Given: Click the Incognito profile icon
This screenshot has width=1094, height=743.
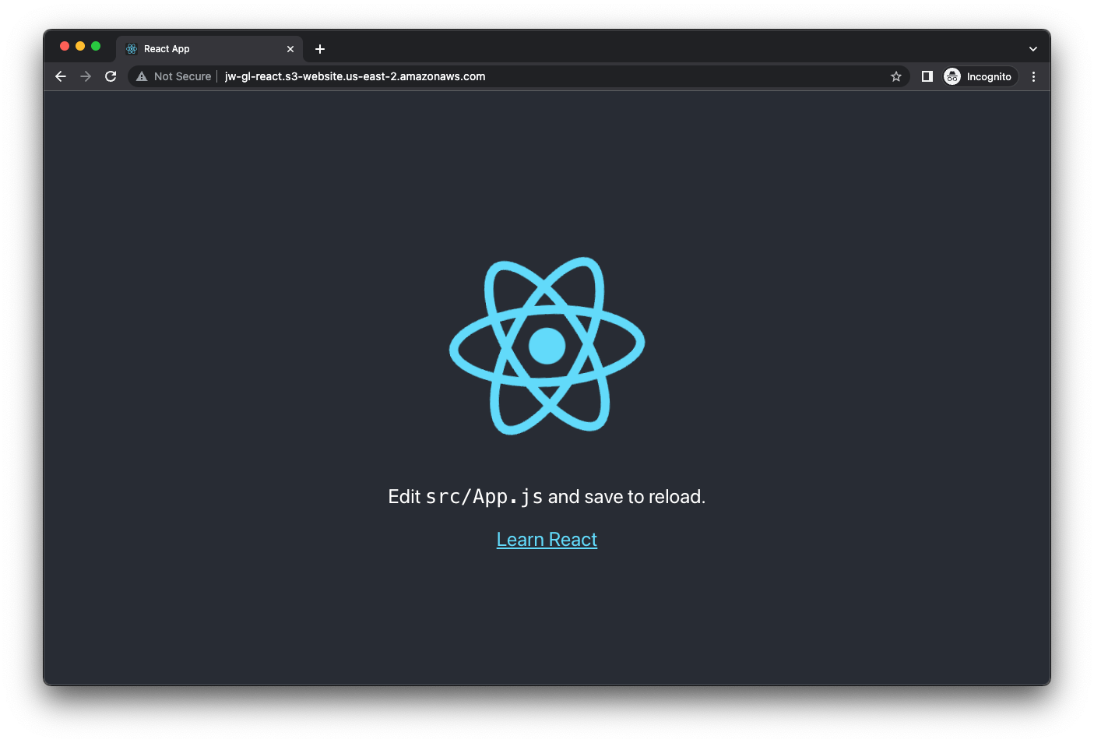Looking at the screenshot, I should pyautogui.click(x=952, y=76).
